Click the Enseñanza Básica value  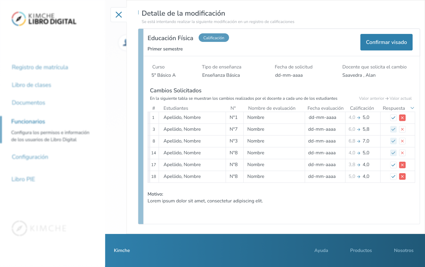221,75
